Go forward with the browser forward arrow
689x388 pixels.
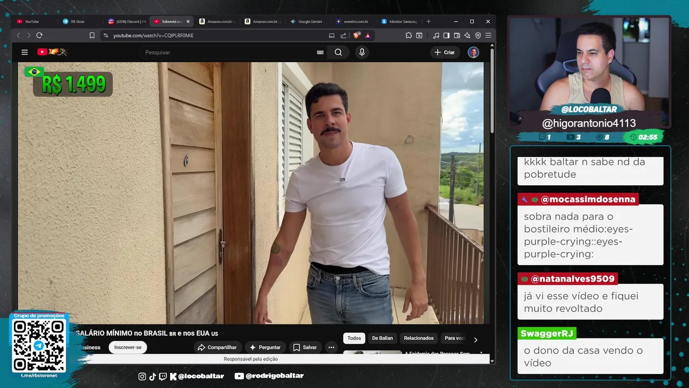point(29,35)
